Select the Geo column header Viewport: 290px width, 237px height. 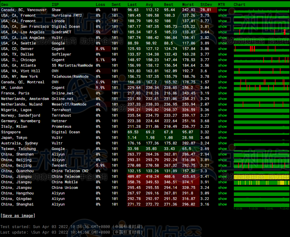tap(5, 5)
